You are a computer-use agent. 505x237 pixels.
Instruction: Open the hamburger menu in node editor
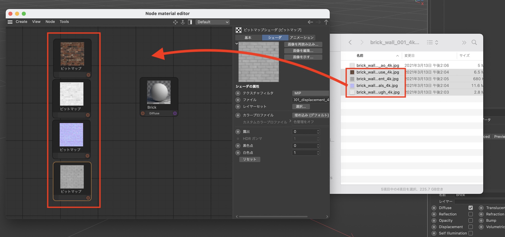(10, 22)
